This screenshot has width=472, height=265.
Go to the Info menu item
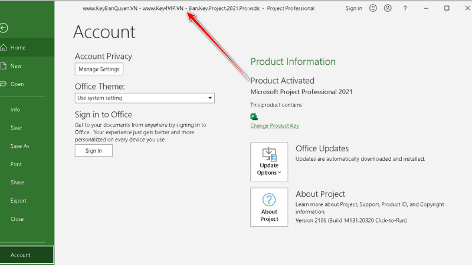point(15,110)
